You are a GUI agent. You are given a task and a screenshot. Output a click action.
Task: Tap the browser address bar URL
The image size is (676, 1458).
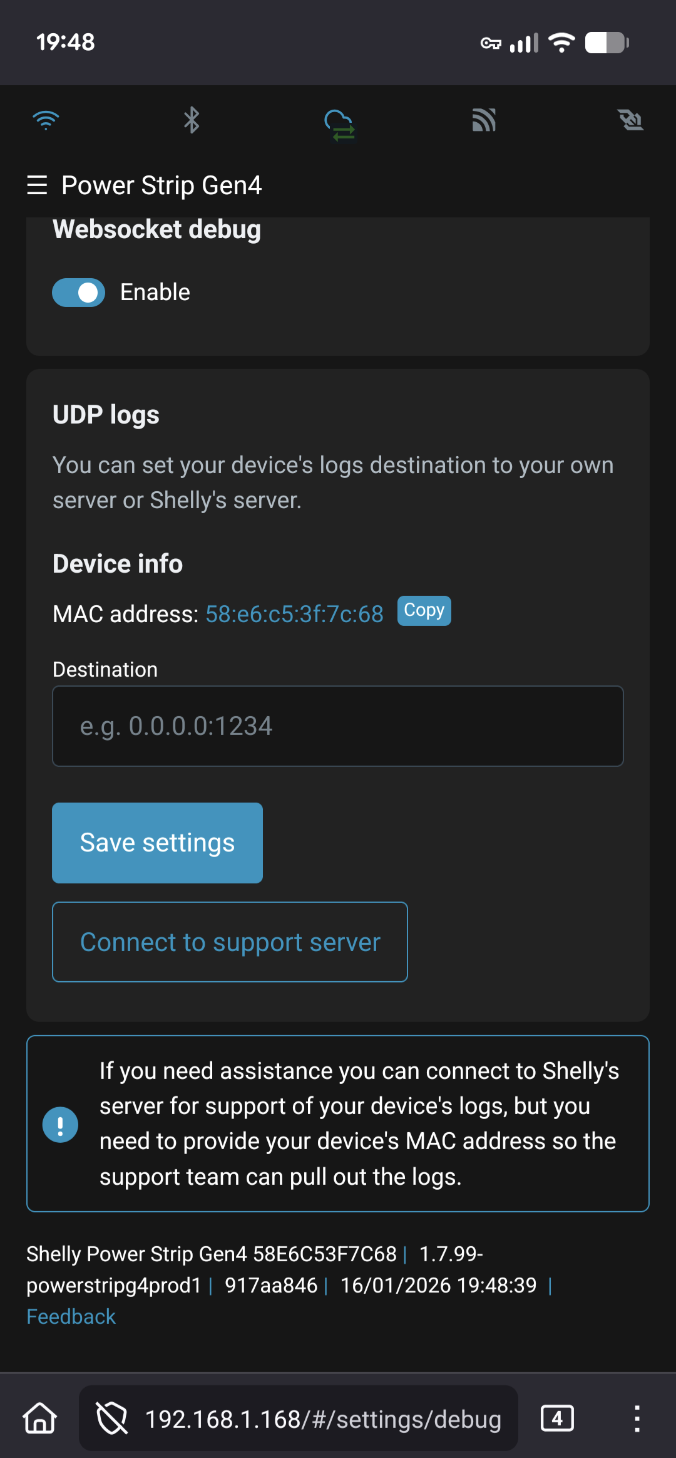(323, 1419)
